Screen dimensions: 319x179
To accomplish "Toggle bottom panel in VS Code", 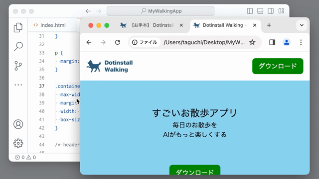I will pyautogui.click(x=260, y=11).
